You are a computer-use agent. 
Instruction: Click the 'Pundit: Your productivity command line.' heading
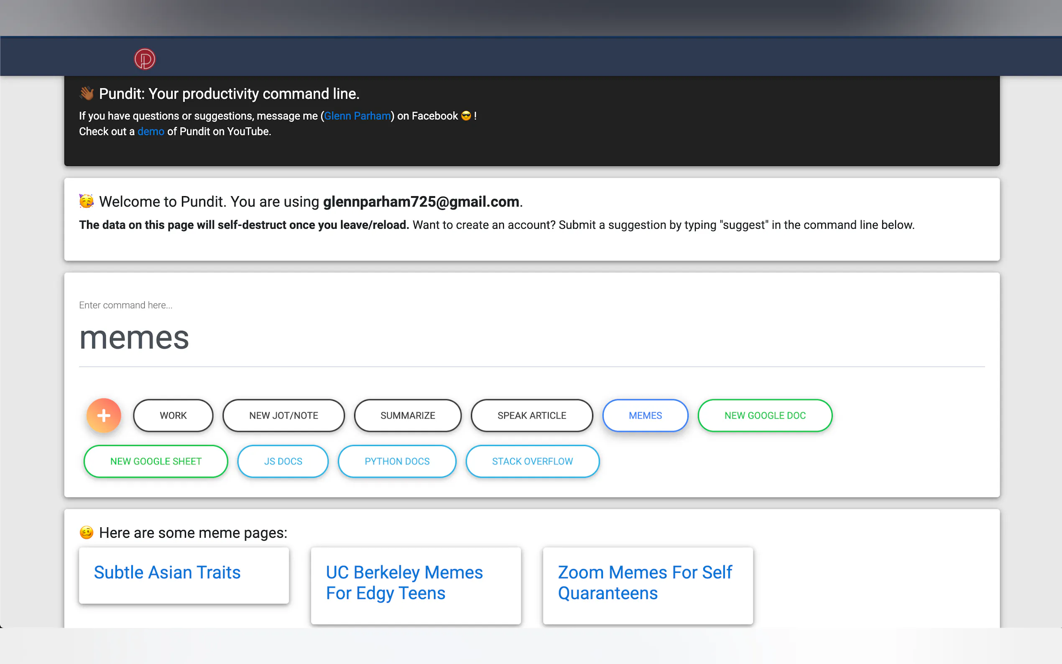pyautogui.click(x=229, y=94)
